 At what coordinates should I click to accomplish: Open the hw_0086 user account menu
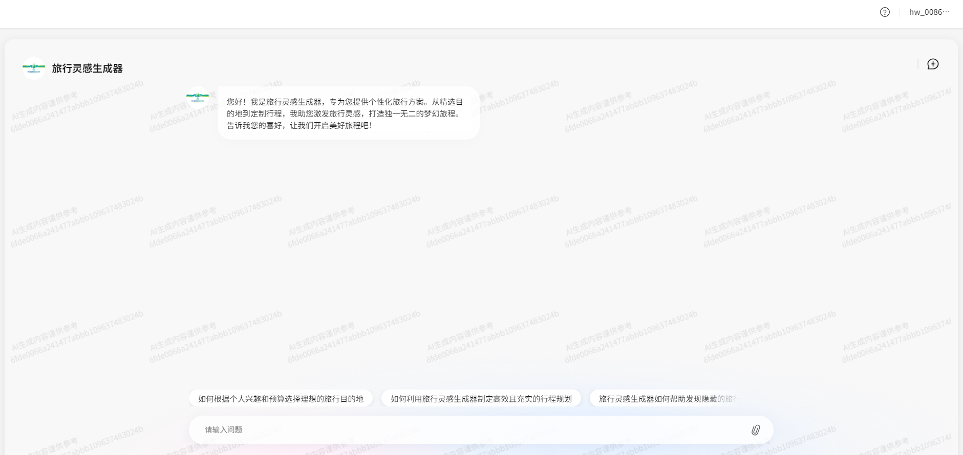(x=929, y=12)
